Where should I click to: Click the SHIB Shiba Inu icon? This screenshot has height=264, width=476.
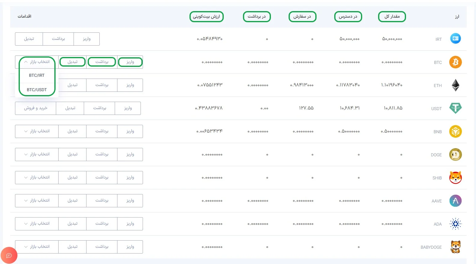pos(455,178)
